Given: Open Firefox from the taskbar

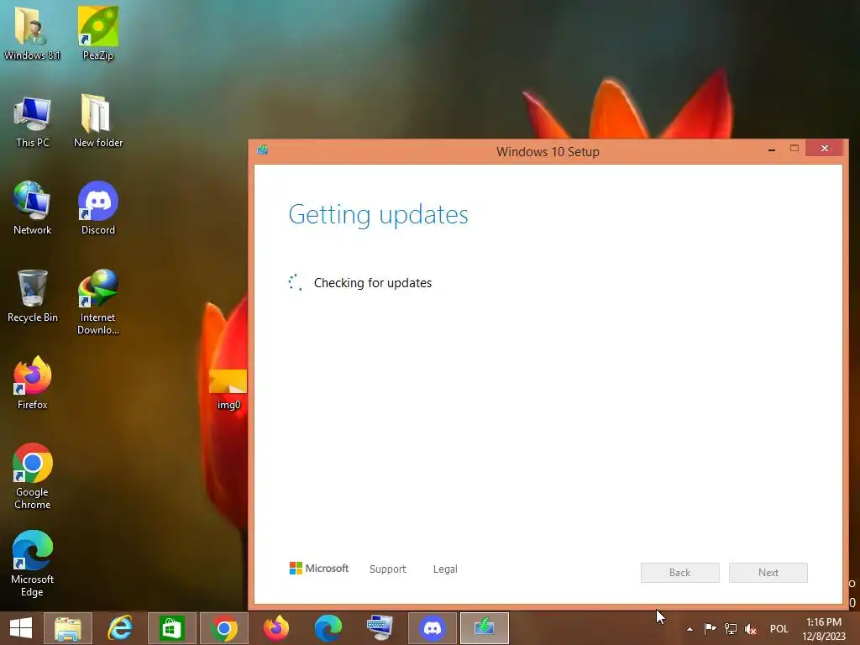Looking at the screenshot, I should point(275,628).
